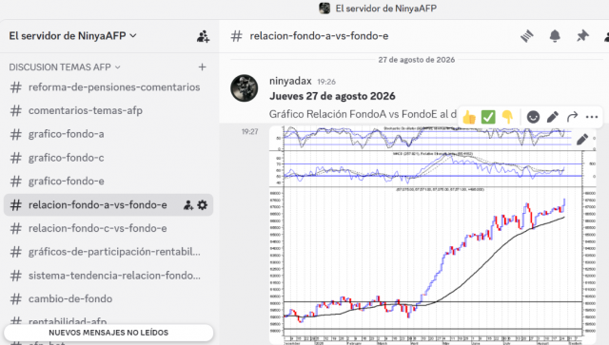609x345 pixels.
Task: Open the Threads icon in channel header
Action: [527, 36]
